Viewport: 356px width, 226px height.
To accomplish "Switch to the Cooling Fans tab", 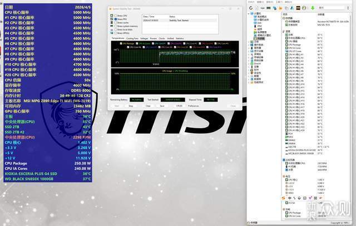I will [132, 38].
